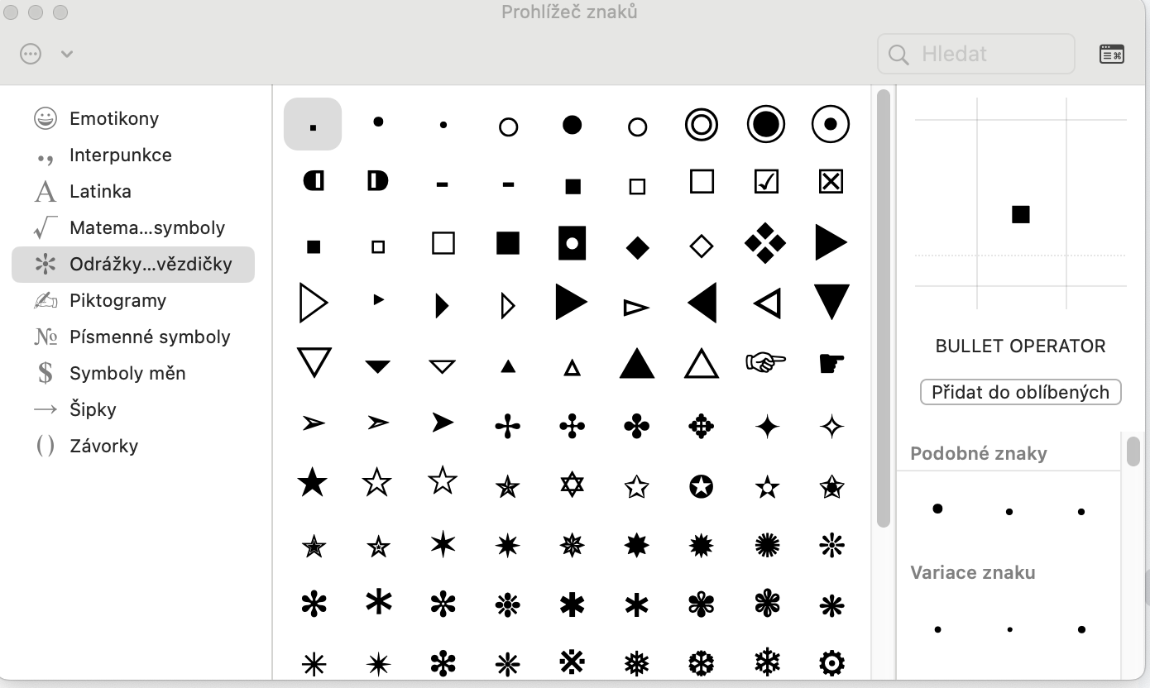Select the checked ballot box character
This screenshot has height=688, width=1150.
click(x=767, y=182)
